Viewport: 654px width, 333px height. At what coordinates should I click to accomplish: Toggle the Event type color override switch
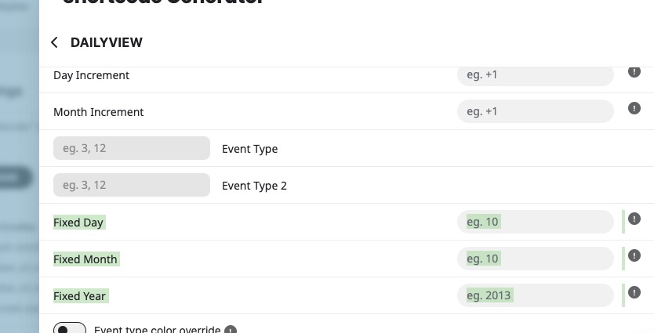pyautogui.click(x=70, y=328)
